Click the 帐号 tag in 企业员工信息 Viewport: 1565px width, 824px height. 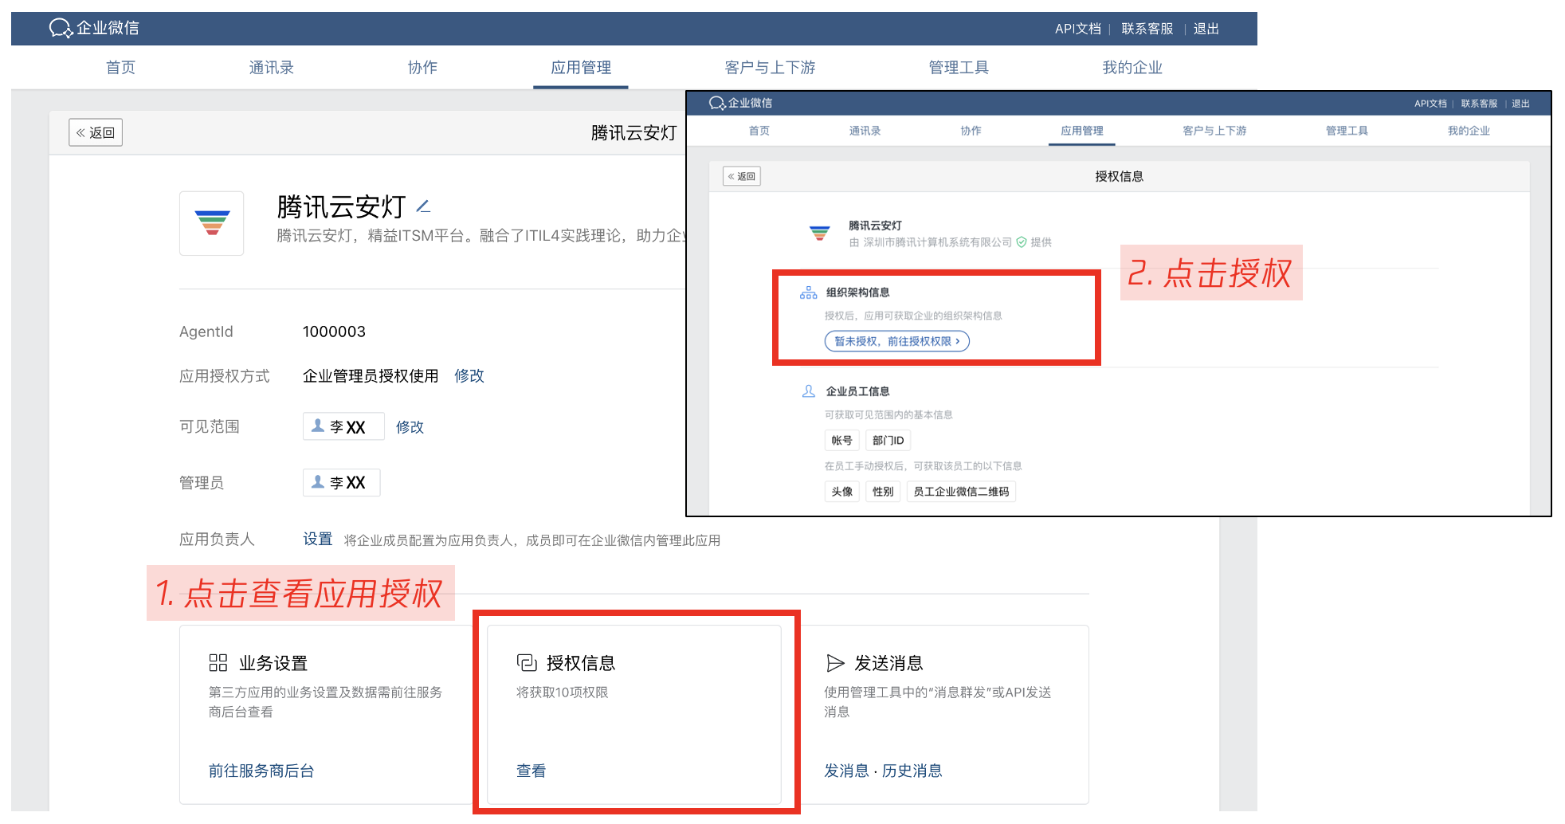point(841,440)
